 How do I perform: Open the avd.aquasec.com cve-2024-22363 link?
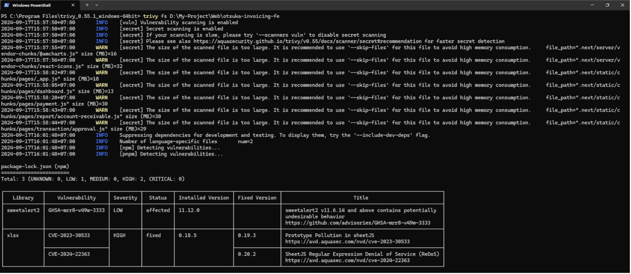pos(347,260)
